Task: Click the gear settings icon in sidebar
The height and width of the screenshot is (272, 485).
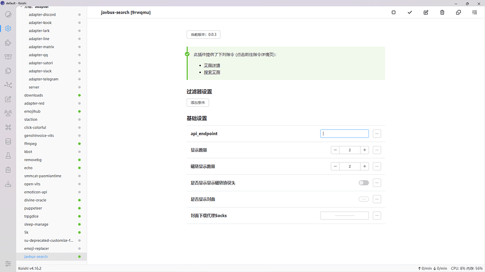Action: point(8,28)
